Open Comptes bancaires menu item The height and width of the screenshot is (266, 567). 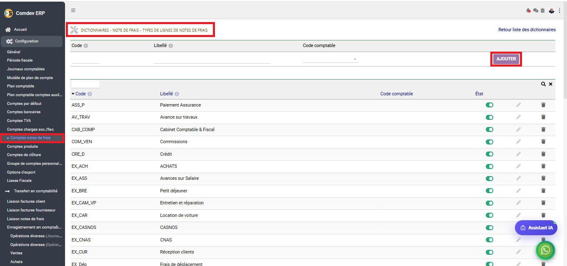tap(24, 112)
